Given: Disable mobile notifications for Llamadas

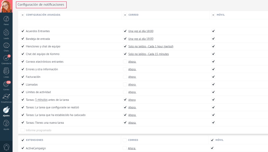Looking at the screenshot, I should [213, 85].
